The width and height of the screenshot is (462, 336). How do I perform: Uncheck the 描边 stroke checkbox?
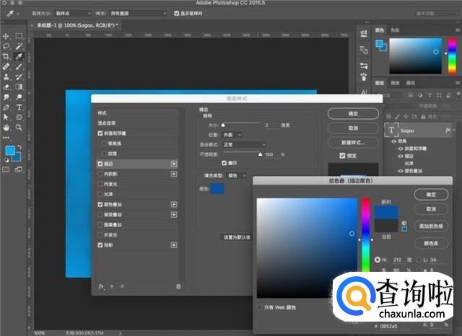[100, 164]
